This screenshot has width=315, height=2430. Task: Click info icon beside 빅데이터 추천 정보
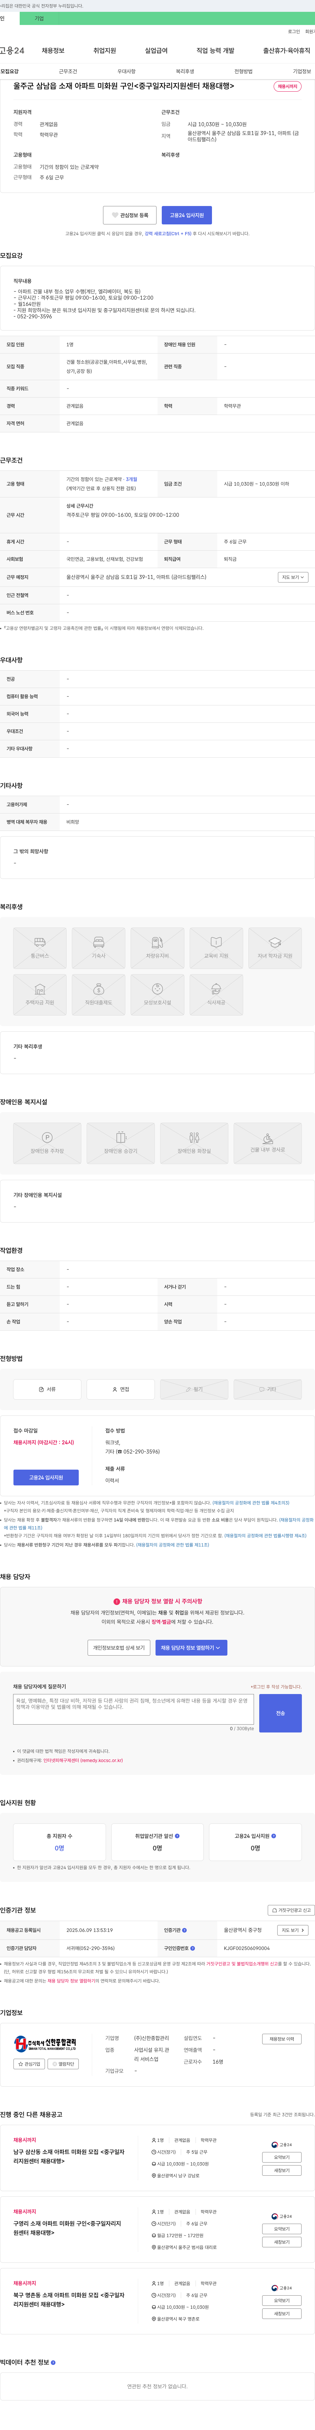point(53,2363)
